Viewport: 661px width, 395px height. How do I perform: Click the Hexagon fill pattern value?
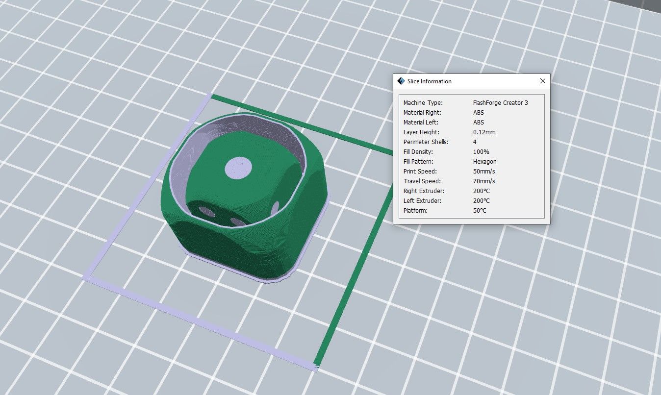(484, 162)
